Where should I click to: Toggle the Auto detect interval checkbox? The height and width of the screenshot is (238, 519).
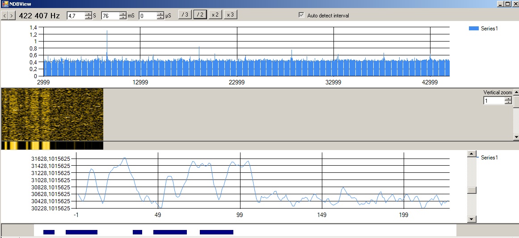coord(301,15)
